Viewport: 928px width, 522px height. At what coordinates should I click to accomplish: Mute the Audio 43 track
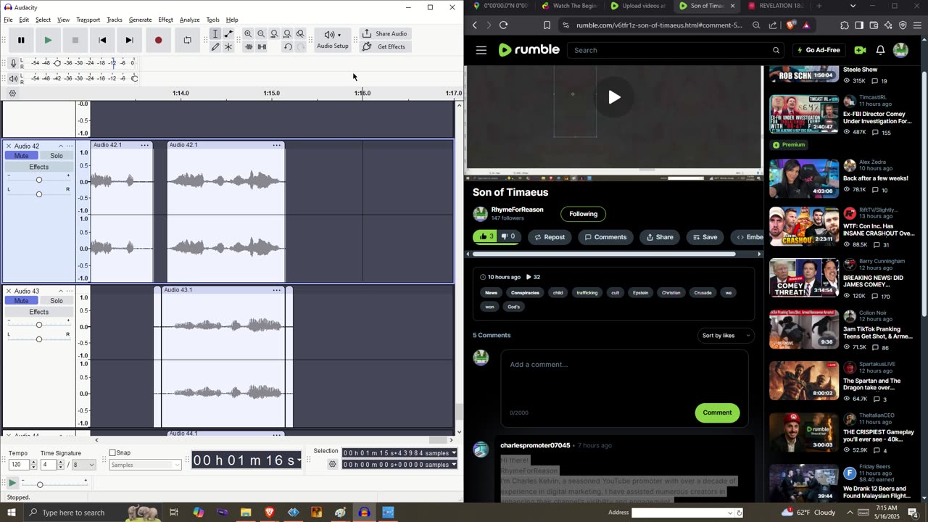tap(22, 301)
